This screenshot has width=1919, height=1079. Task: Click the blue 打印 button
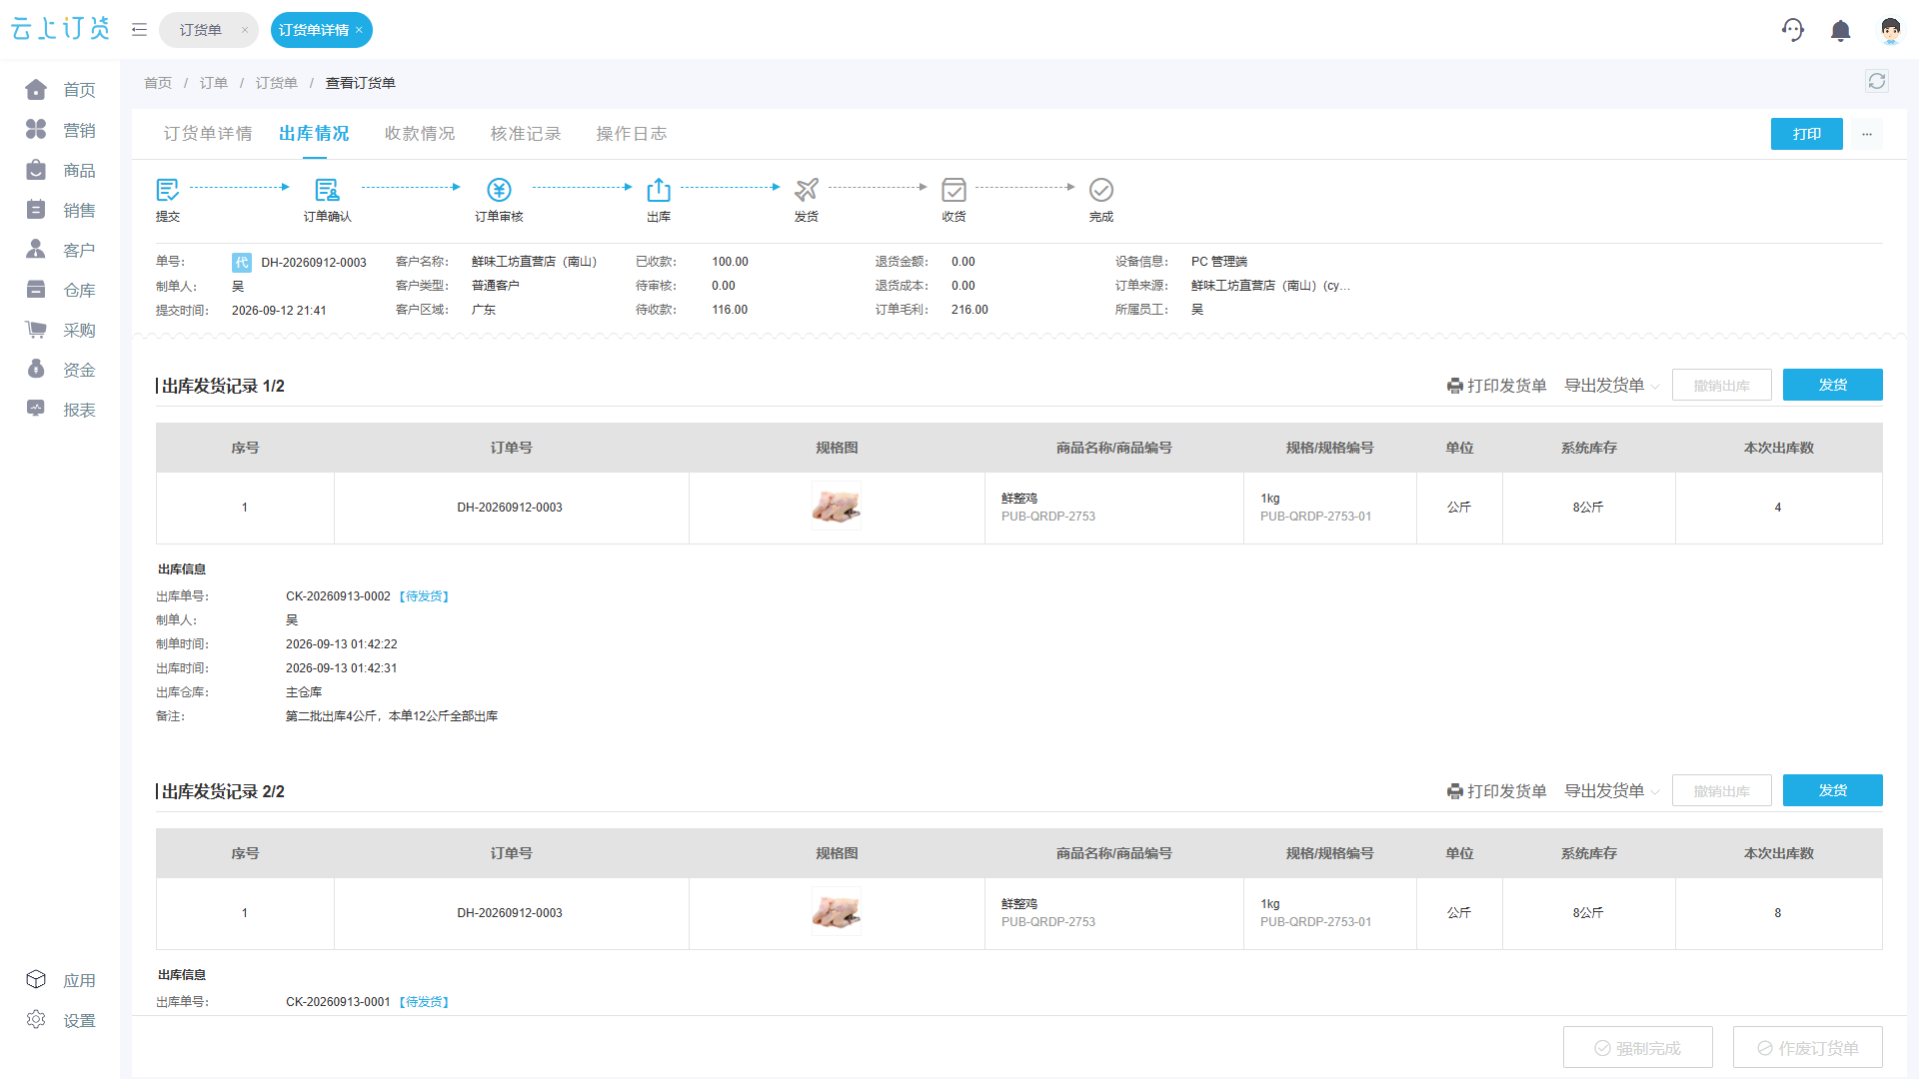pos(1806,134)
